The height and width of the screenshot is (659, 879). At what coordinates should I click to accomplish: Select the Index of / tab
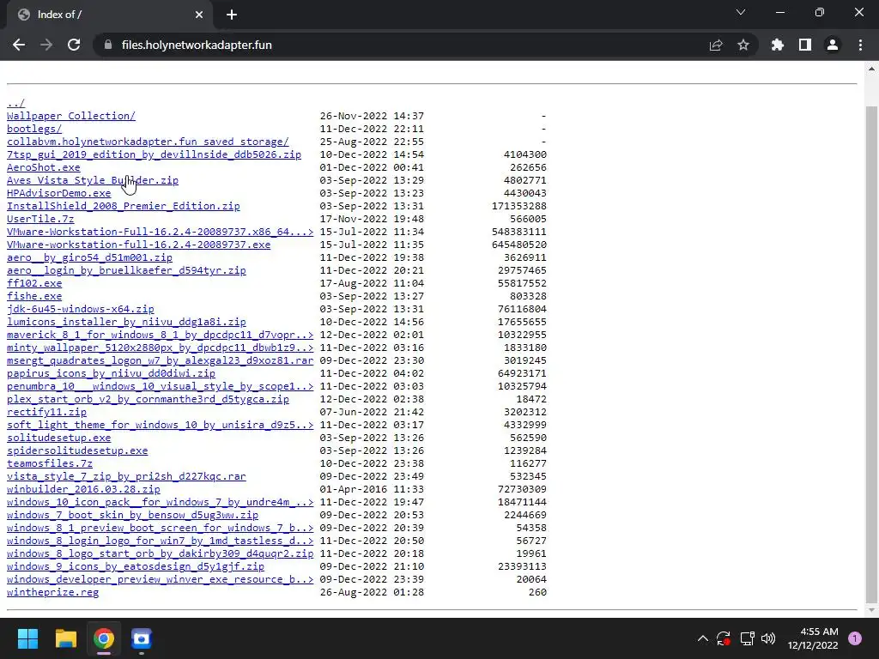109,15
